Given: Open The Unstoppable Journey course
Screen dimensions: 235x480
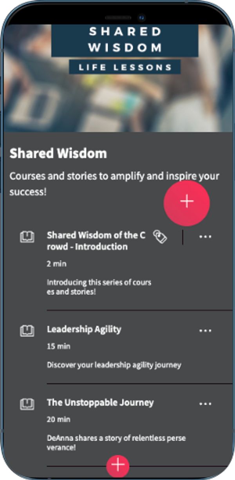Looking at the screenshot, I should (100, 403).
